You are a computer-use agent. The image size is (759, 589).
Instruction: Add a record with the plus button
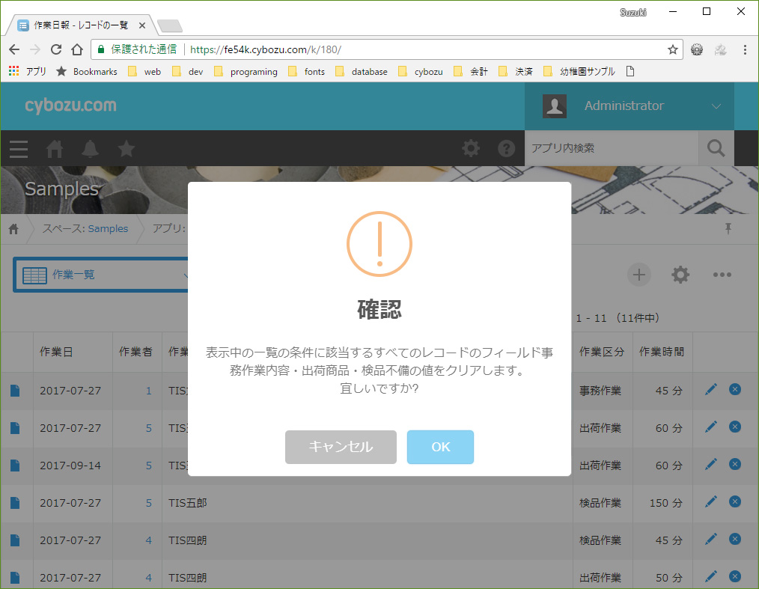(639, 275)
